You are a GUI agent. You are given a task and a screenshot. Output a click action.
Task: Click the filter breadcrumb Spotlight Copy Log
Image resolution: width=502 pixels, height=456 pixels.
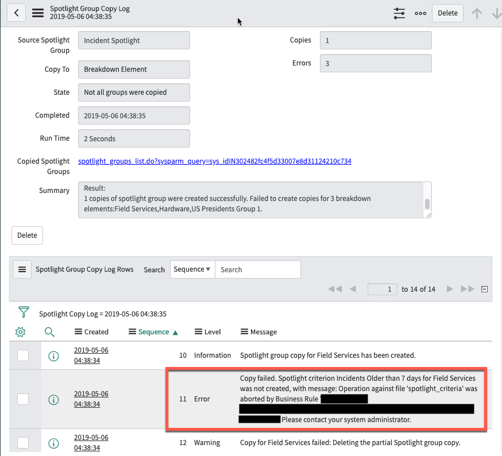(103, 314)
